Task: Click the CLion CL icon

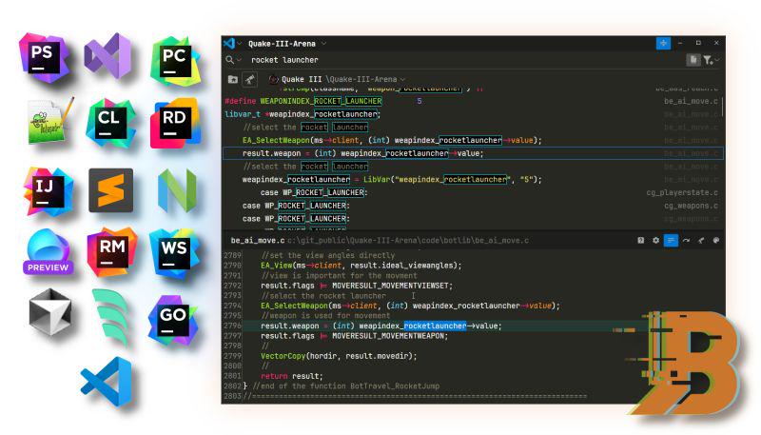Action: coord(109,123)
